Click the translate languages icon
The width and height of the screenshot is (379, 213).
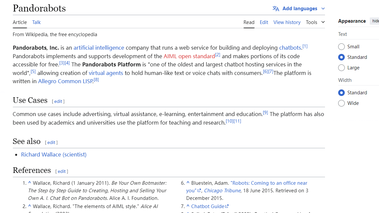coord(276,9)
